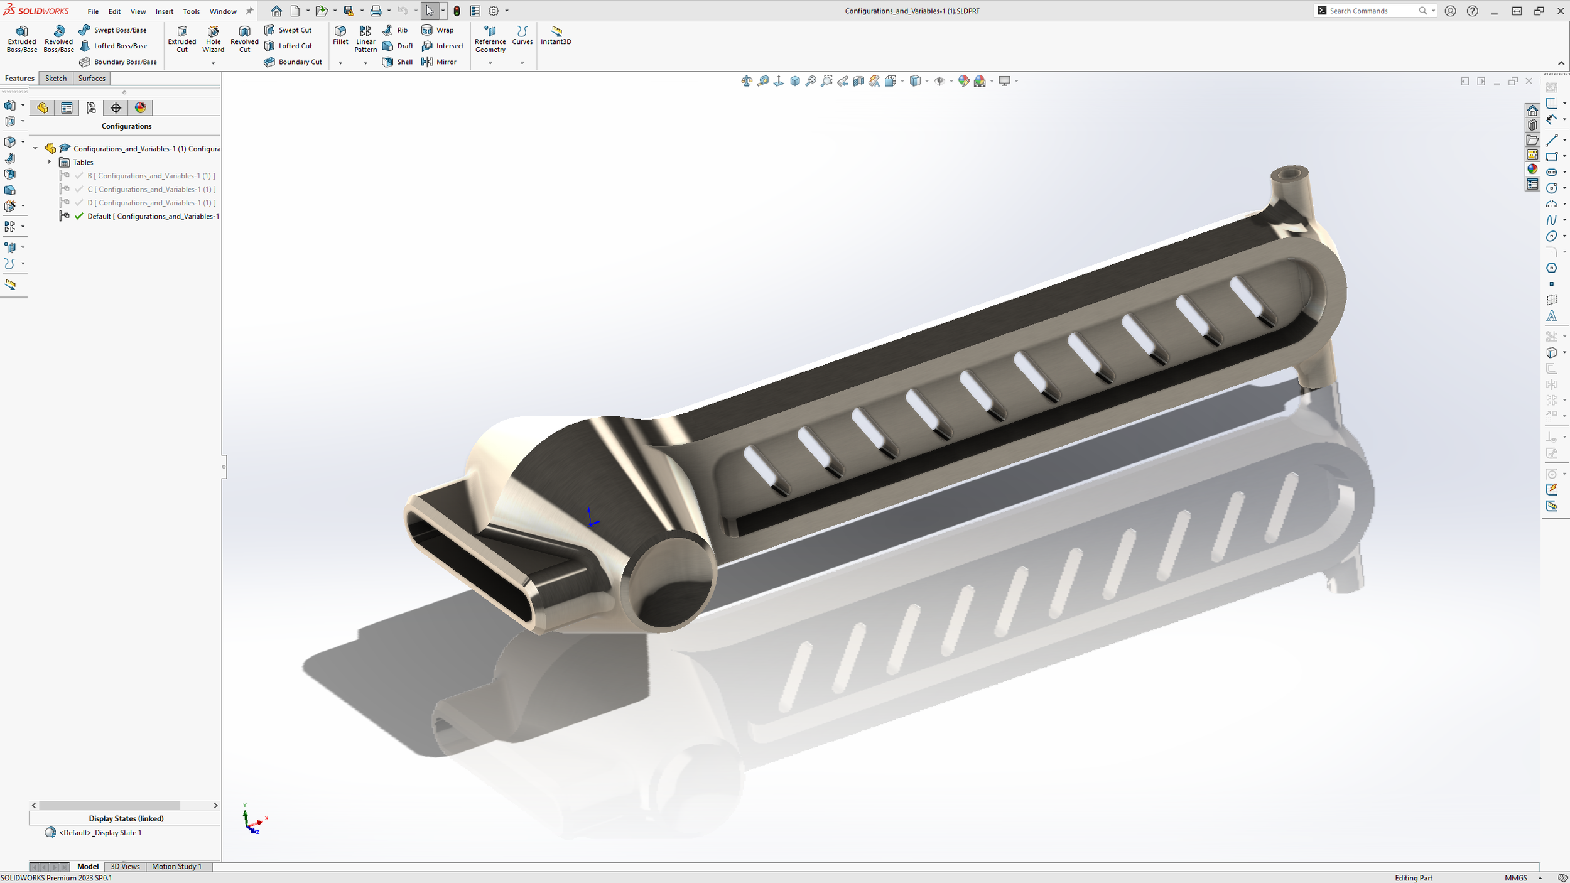Open the DisplayManager color ball tab
Viewport: 1570px width, 883px height.
pos(140,108)
